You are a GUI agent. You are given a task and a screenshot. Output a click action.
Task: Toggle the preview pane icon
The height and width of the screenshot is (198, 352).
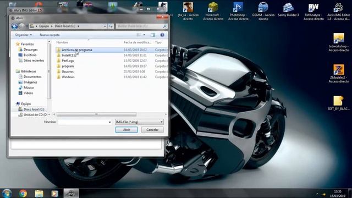coord(153,35)
